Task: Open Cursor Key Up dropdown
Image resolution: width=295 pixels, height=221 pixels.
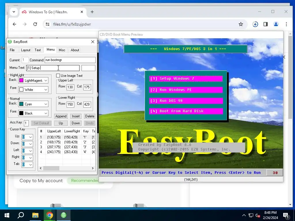Action: pyautogui.click(x=31, y=137)
